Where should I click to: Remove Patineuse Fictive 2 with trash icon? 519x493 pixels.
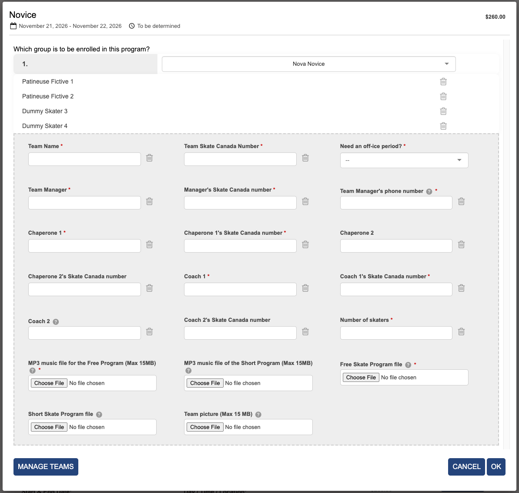[443, 96]
